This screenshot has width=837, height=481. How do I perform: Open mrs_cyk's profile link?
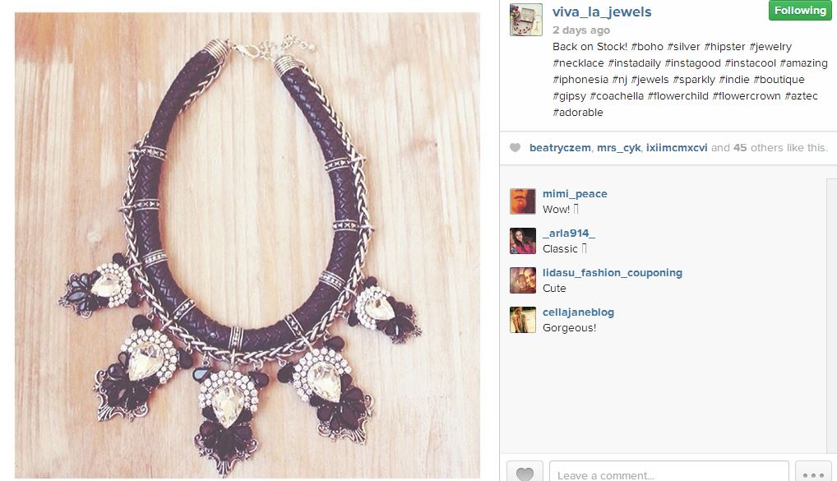pyautogui.click(x=618, y=148)
